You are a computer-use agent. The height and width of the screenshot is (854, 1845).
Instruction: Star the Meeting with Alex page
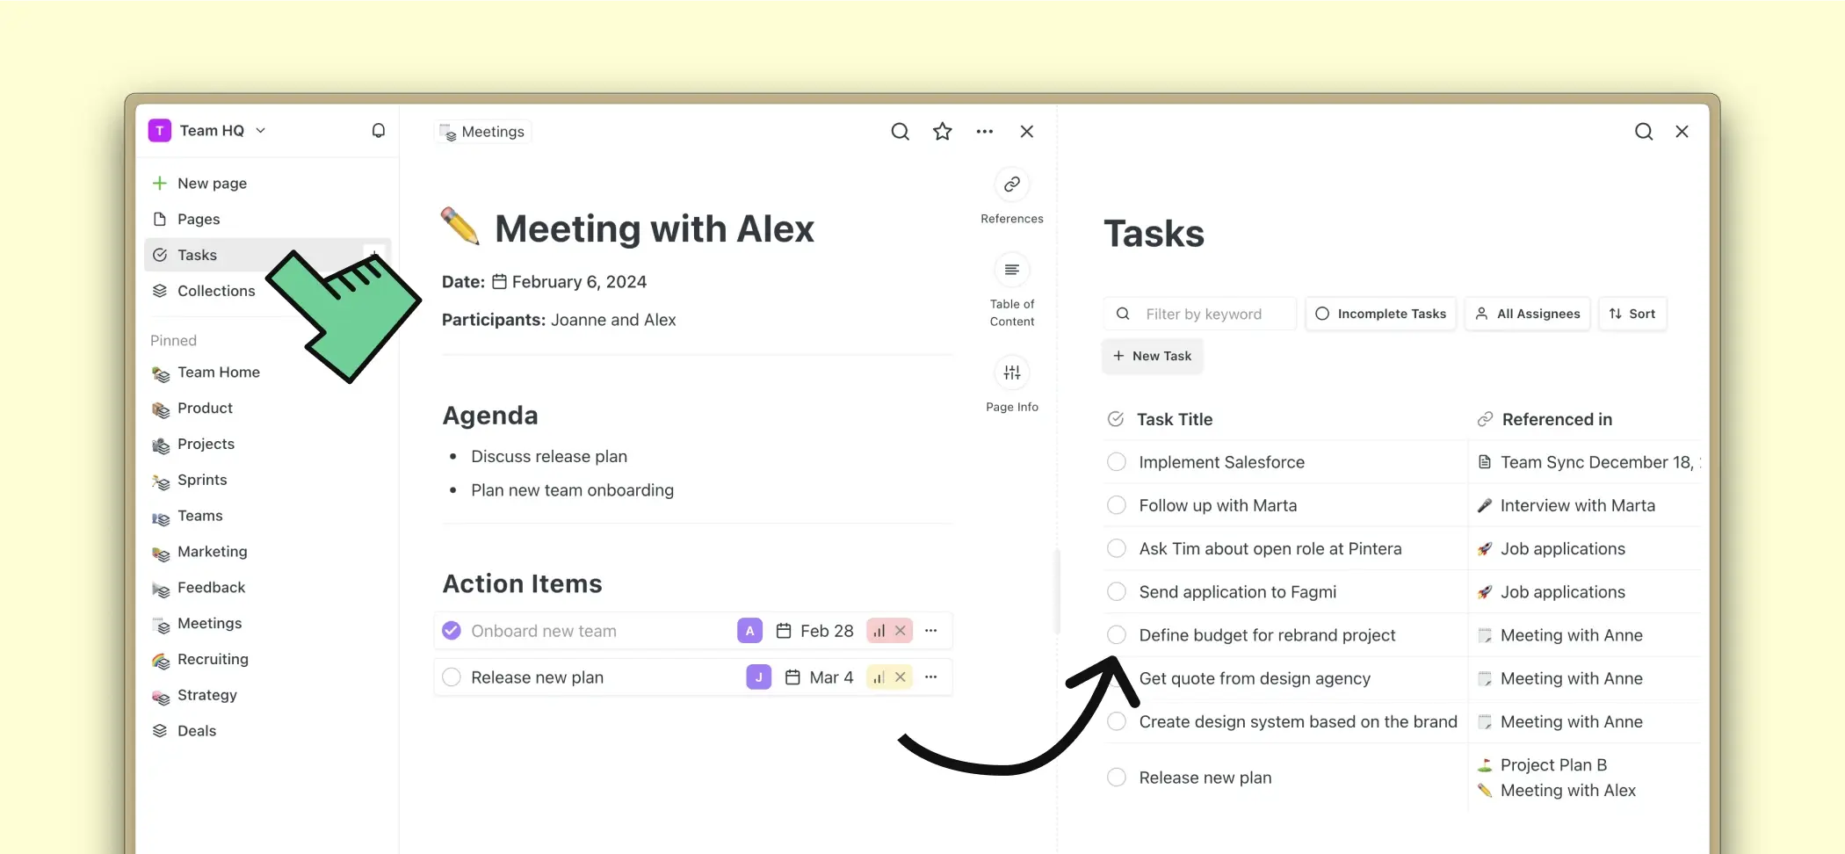click(942, 132)
